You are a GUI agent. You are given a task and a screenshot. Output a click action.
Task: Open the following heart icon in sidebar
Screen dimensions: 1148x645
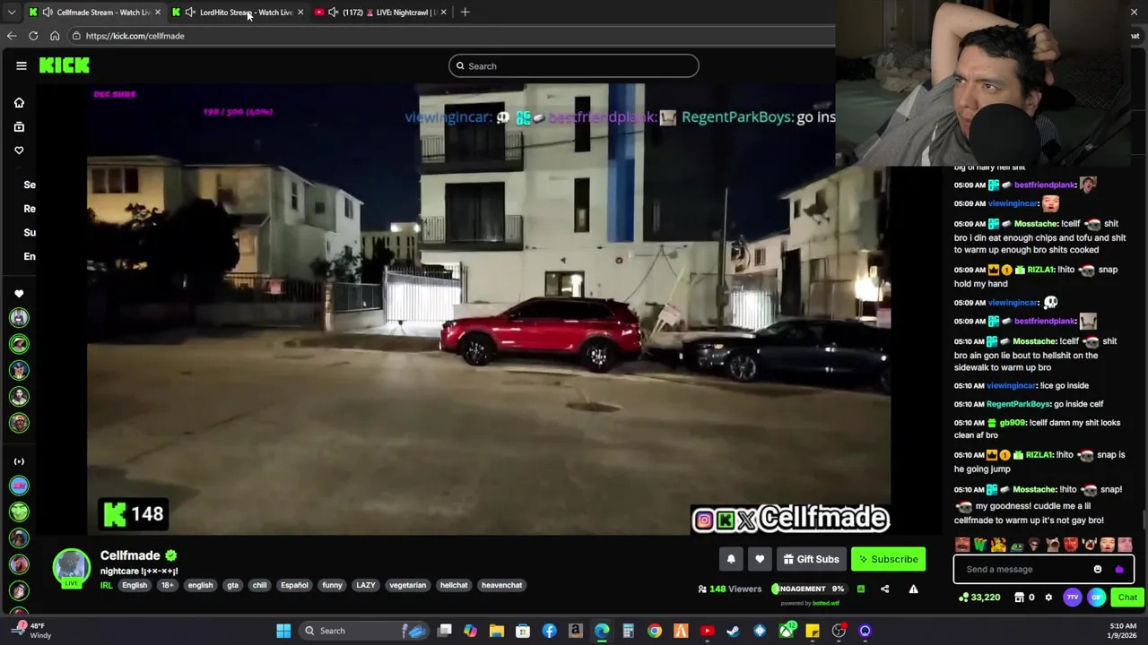[19, 150]
